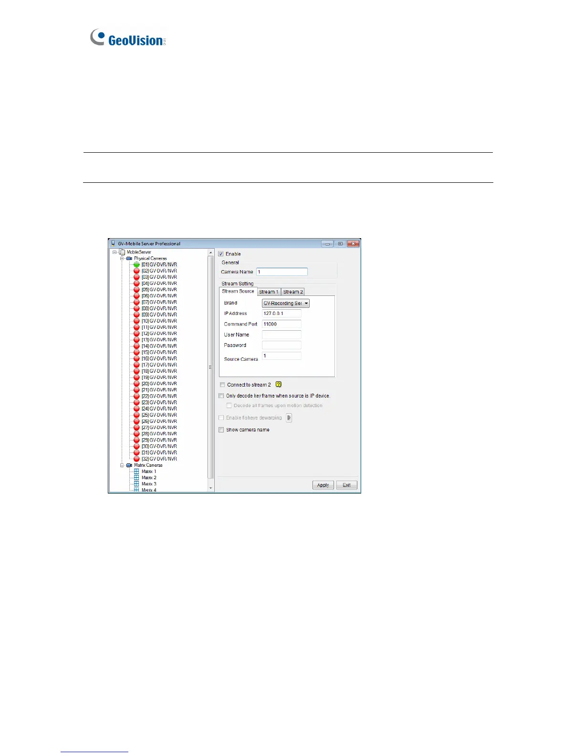Open the Stream 2 tab
Image resolution: width=584 pixels, height=756 pixels.
pos(293,292)
